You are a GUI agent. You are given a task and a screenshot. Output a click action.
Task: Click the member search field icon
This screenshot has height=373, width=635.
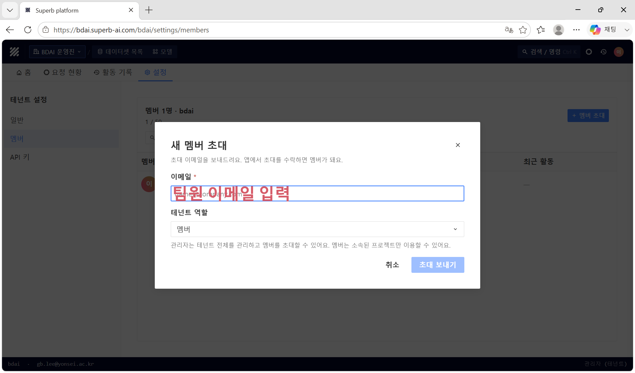tap(152, 138)
